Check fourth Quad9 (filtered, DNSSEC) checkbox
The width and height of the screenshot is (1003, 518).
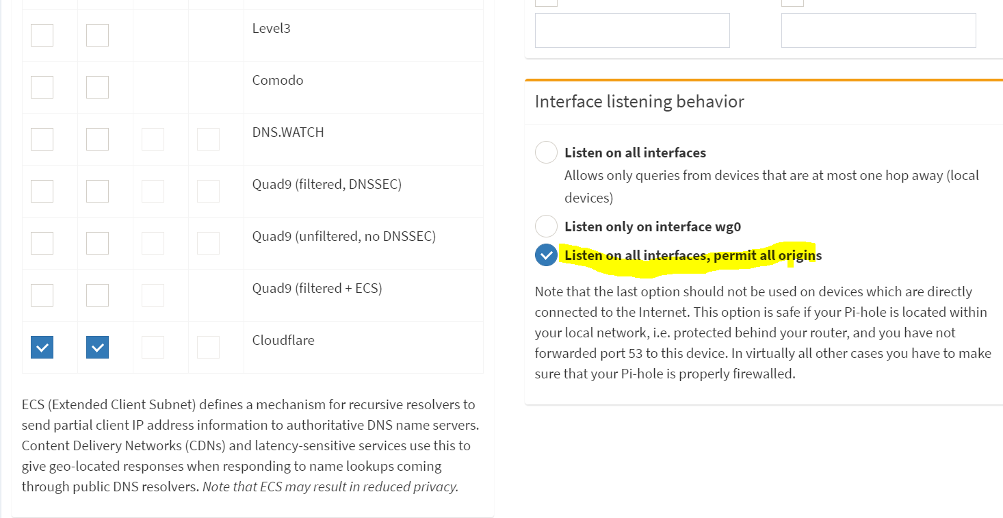(208, 191)
